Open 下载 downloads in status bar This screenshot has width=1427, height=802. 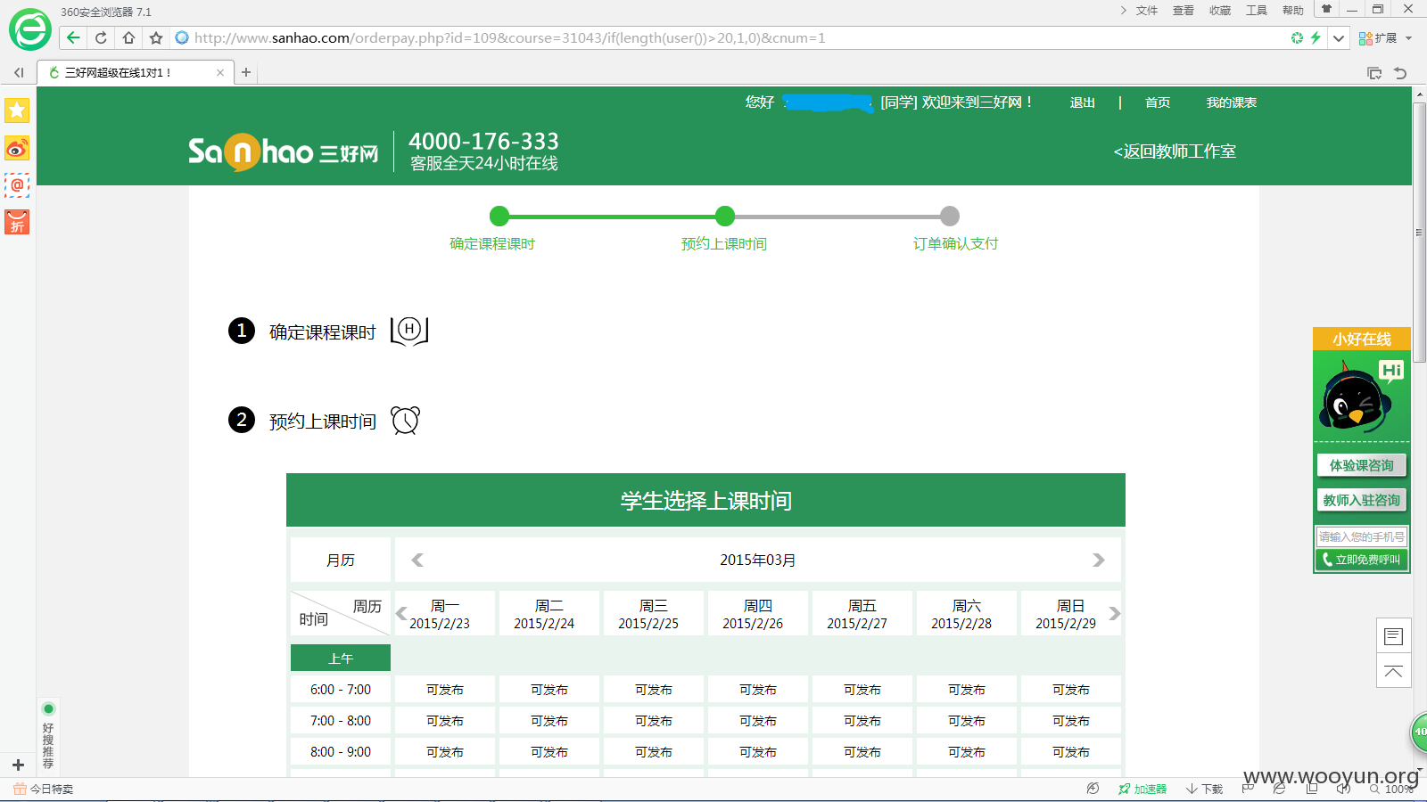tap(1204, 790)
